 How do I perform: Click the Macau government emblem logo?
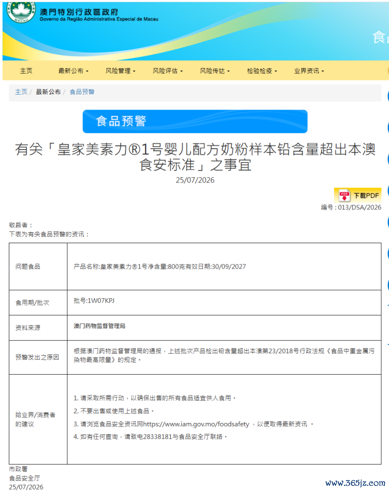(x=21, y=11)
